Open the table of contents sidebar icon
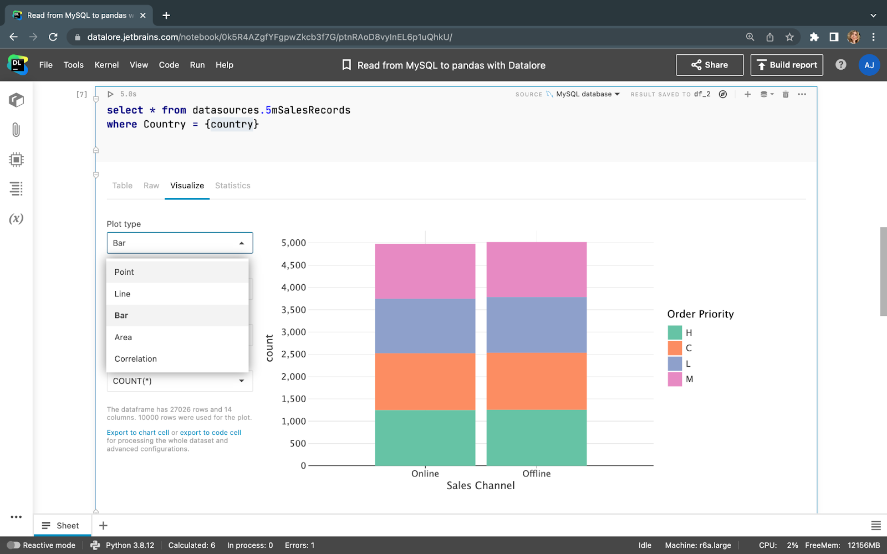 [x=16, y=189]
